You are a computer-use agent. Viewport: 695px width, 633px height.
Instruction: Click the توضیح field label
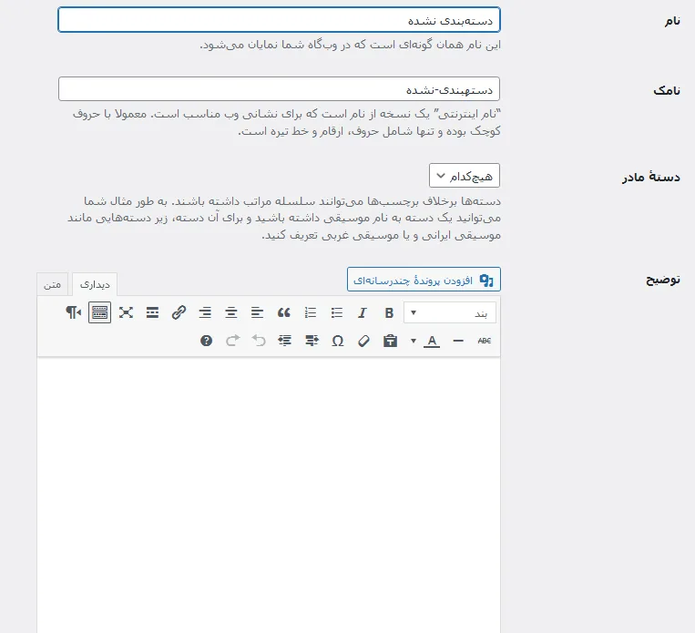point(662,280)
